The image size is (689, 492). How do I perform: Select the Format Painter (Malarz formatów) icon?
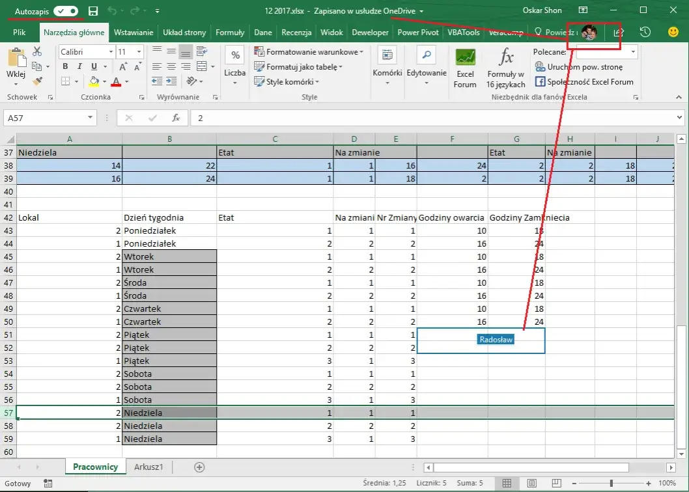(x=38, y=80)
